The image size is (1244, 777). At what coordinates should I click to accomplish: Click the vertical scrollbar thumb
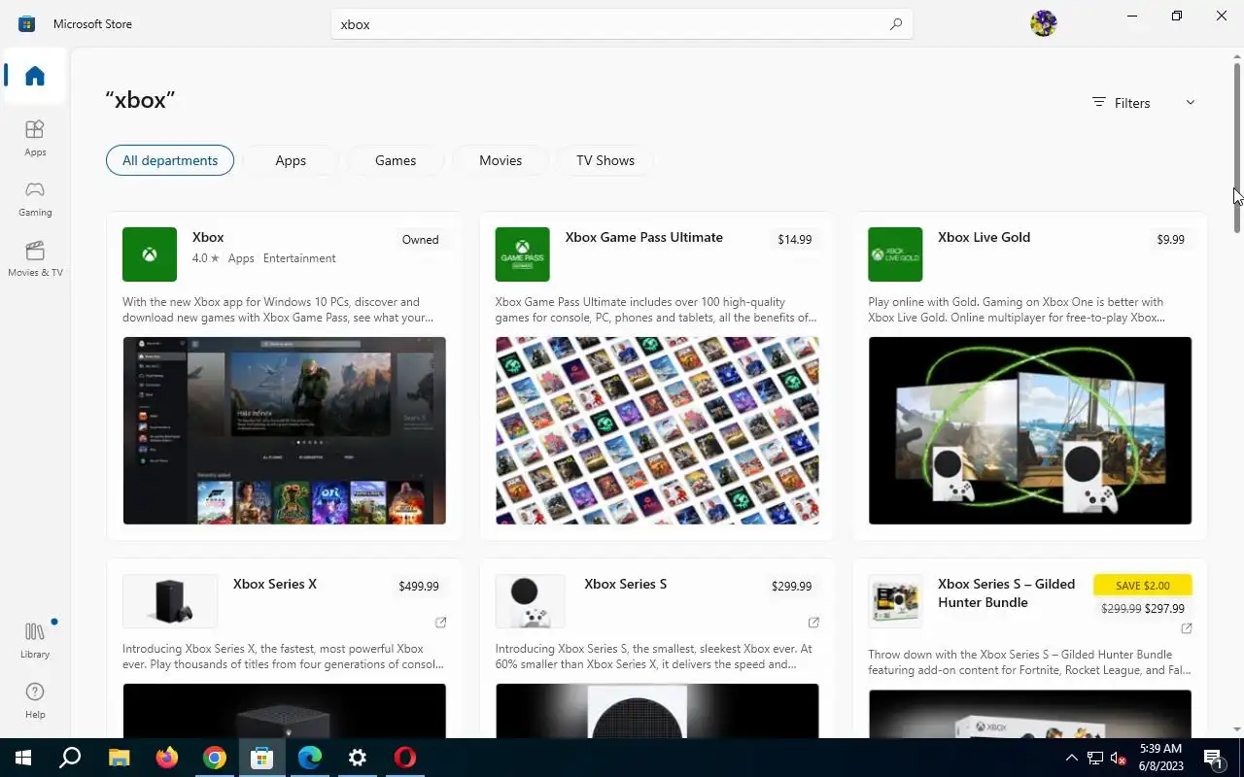pyautogui.click(x=1237, y=148)
